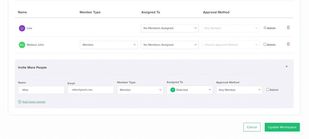
Task: Click the Name column header
Action: click(22, 12)
